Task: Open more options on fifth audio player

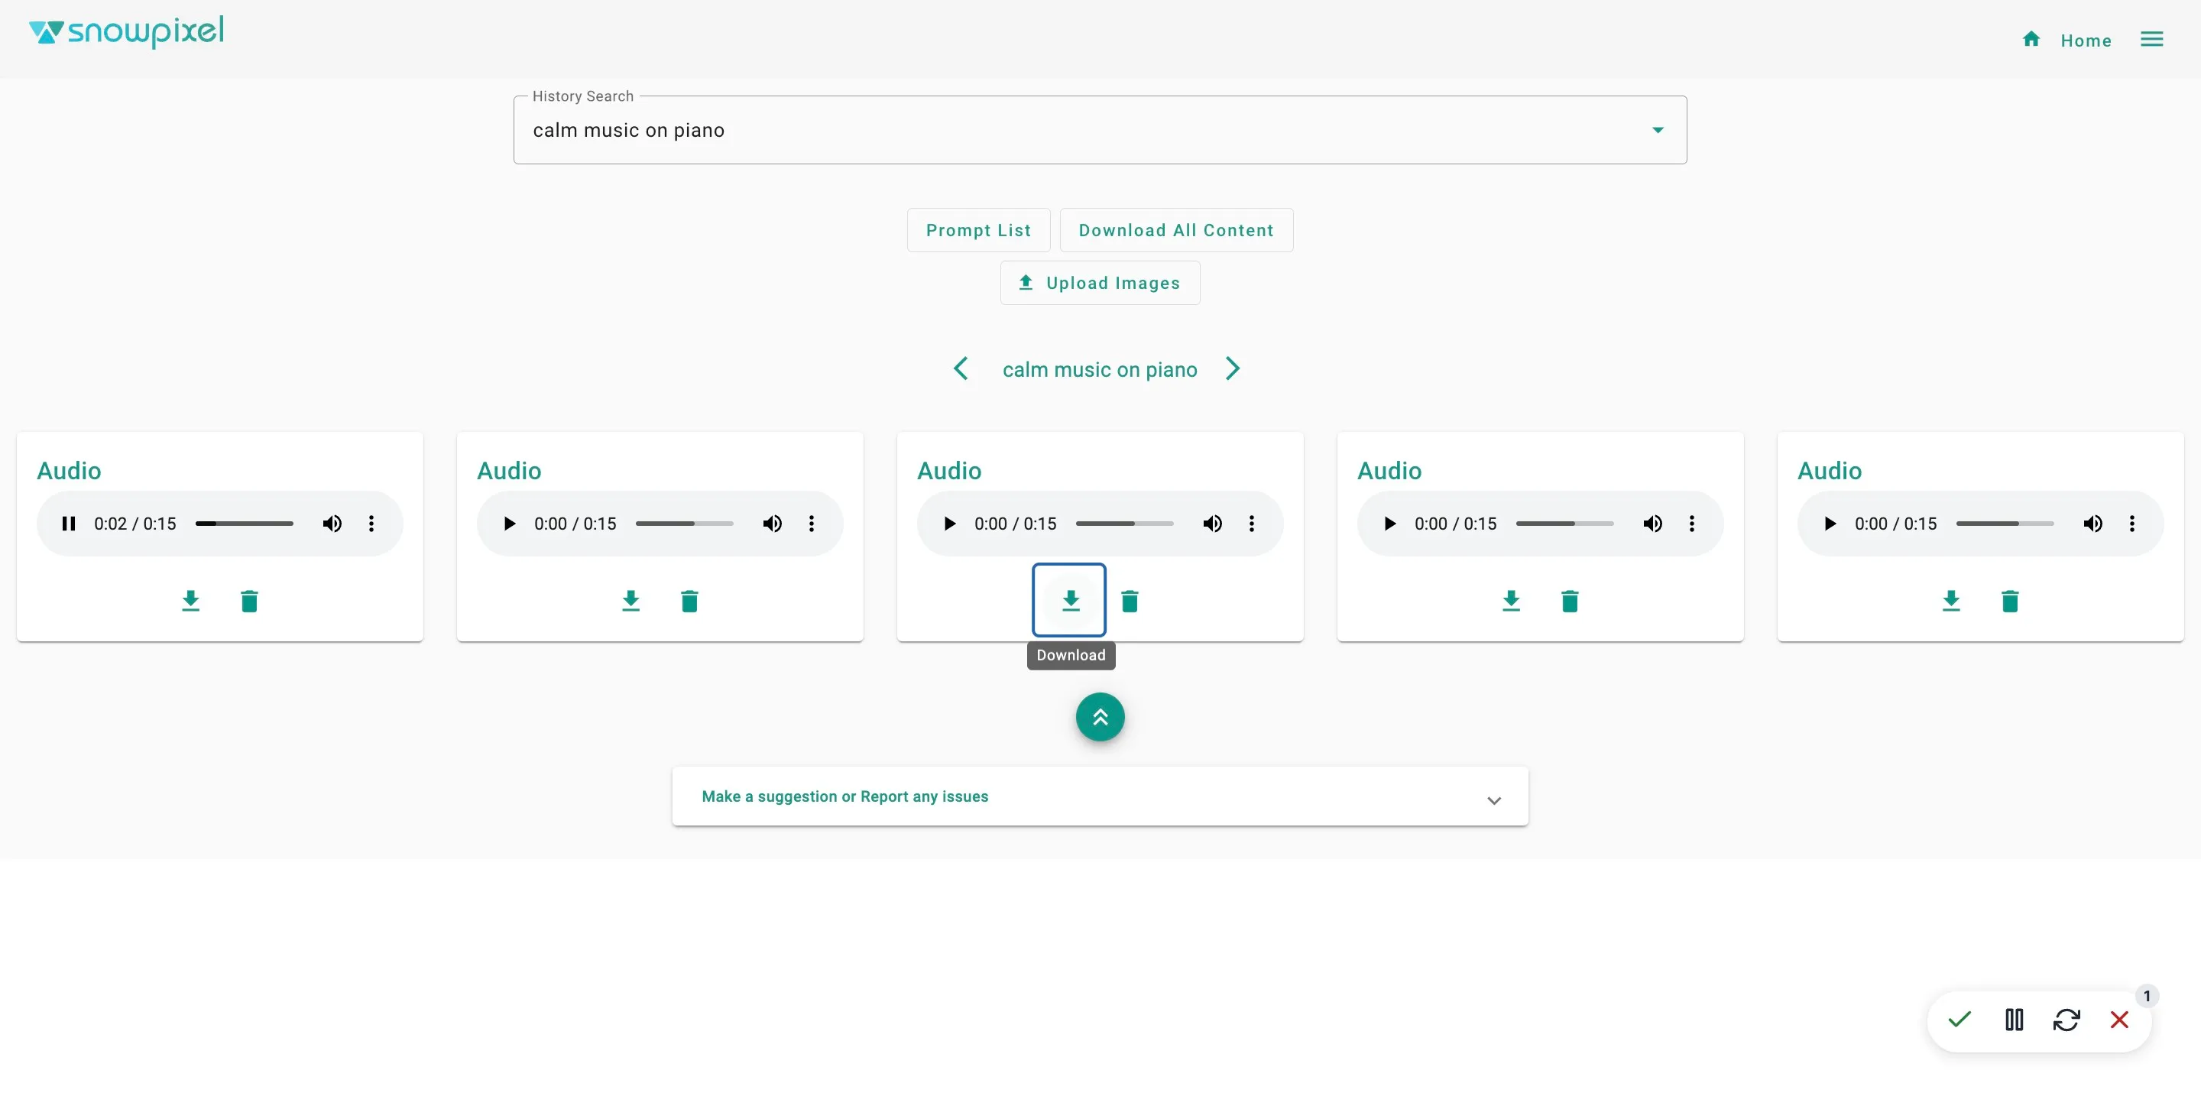Action: tap(2131, 523)
